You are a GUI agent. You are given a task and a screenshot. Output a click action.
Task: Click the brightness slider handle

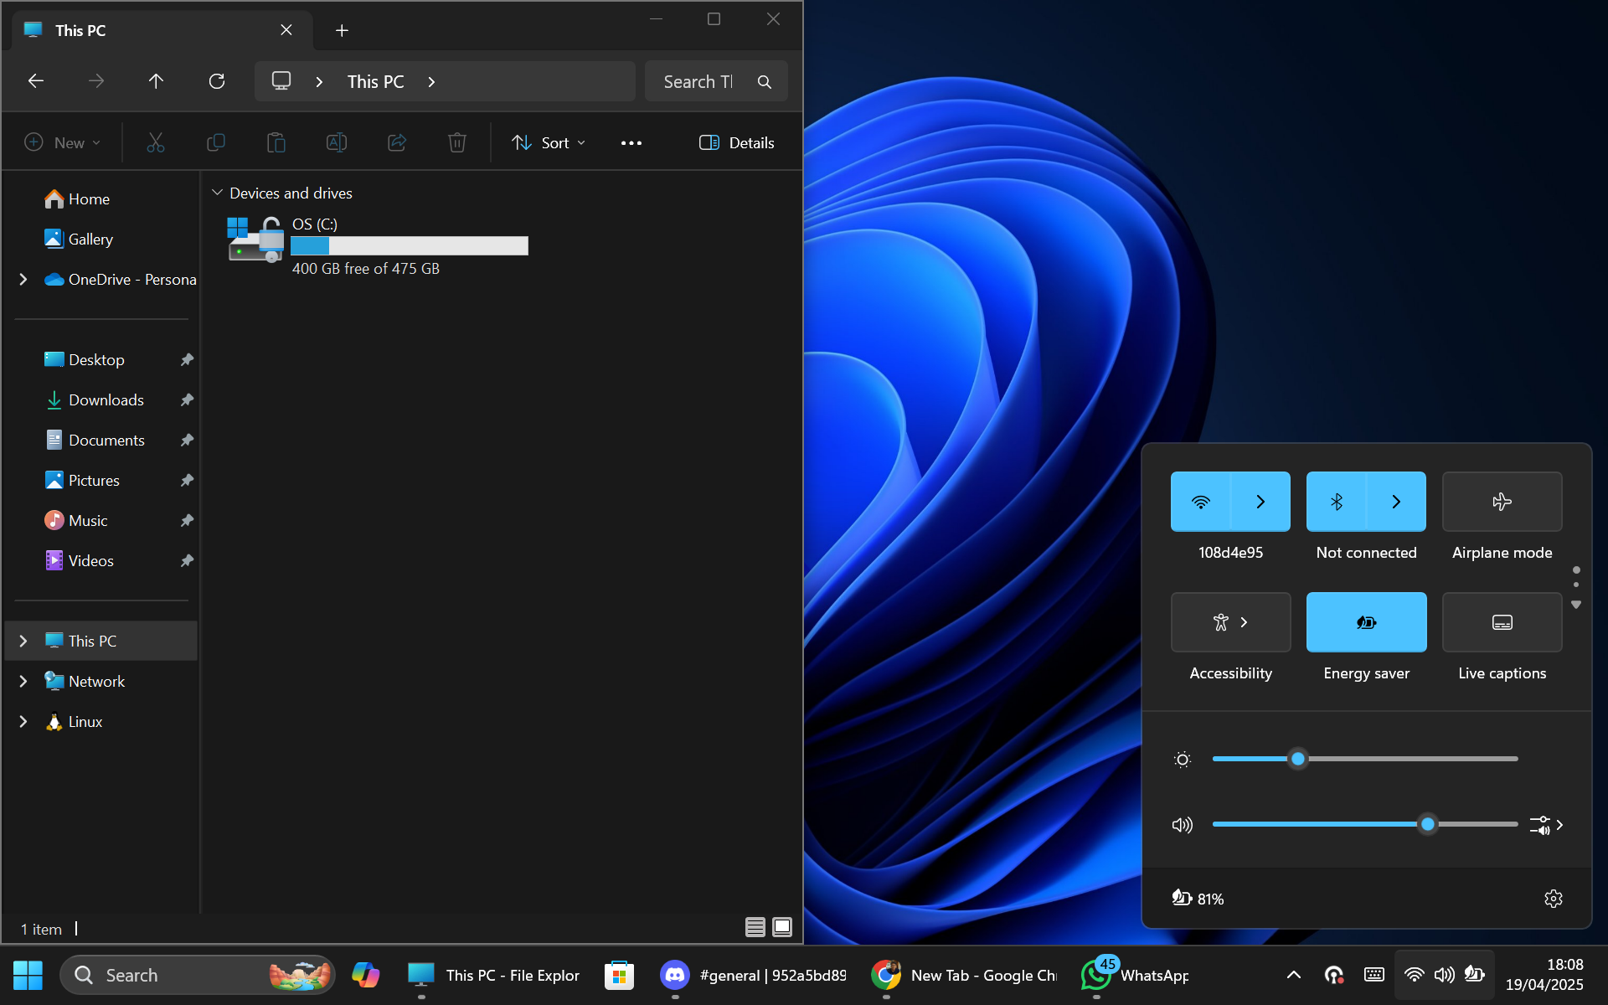click(1298, 759)
